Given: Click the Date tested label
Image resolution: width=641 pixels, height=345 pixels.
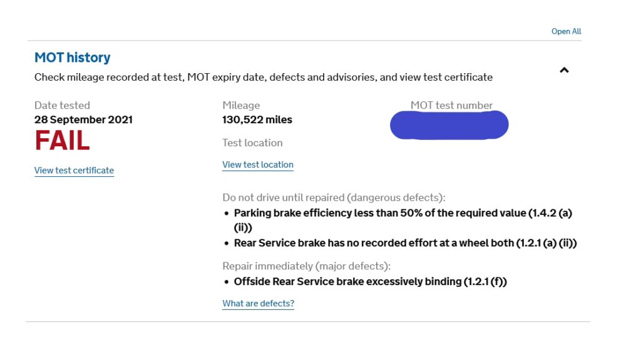Looking at the screenshot, I should pos(62,106).
